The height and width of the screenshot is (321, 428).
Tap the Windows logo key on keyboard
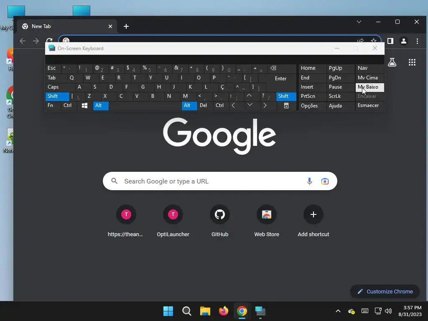pos(84,106)
